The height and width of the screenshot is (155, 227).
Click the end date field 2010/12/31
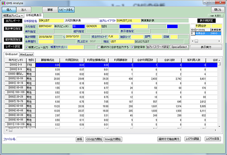pos(73,36)
